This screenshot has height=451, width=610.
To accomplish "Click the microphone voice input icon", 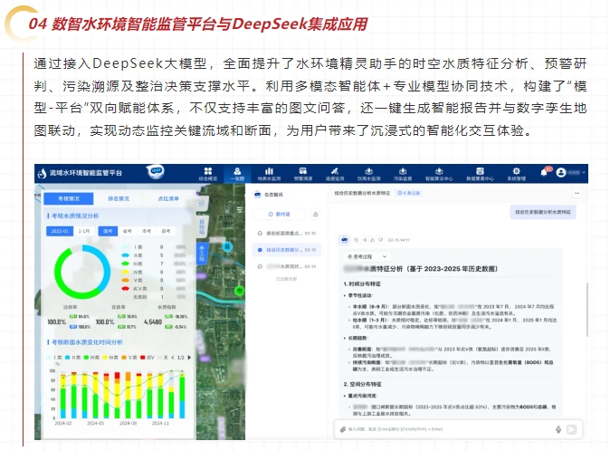I will click(558, 429).
